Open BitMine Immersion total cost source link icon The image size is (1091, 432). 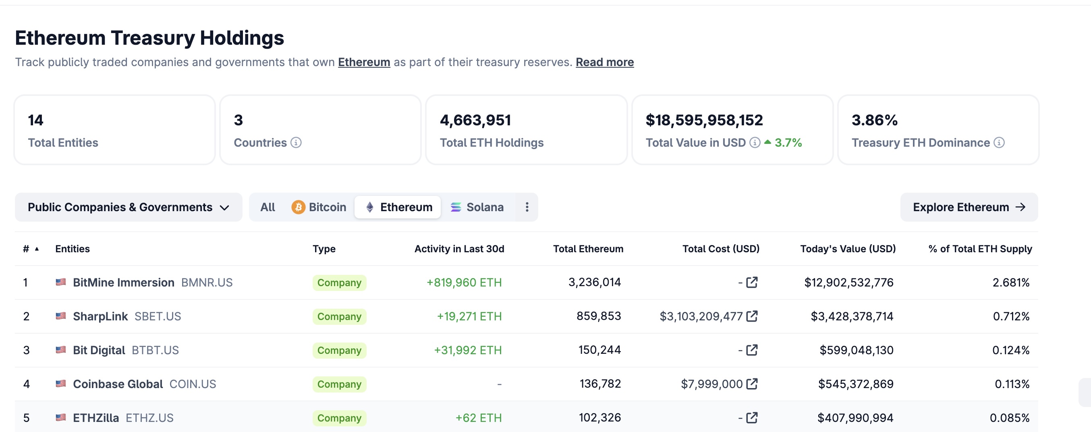coord(752,282)
